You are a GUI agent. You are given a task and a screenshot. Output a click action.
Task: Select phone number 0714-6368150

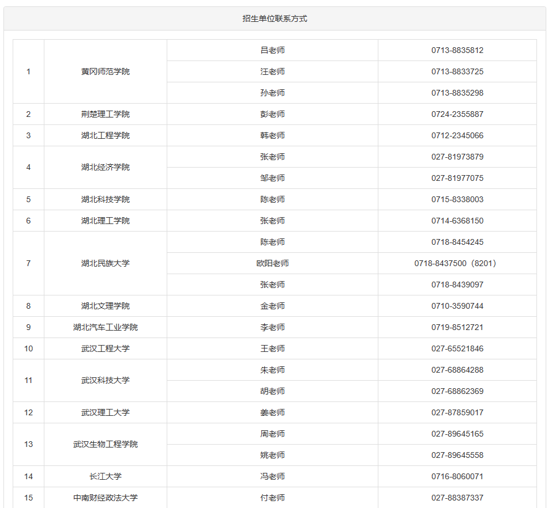click(x=457, y=221)
